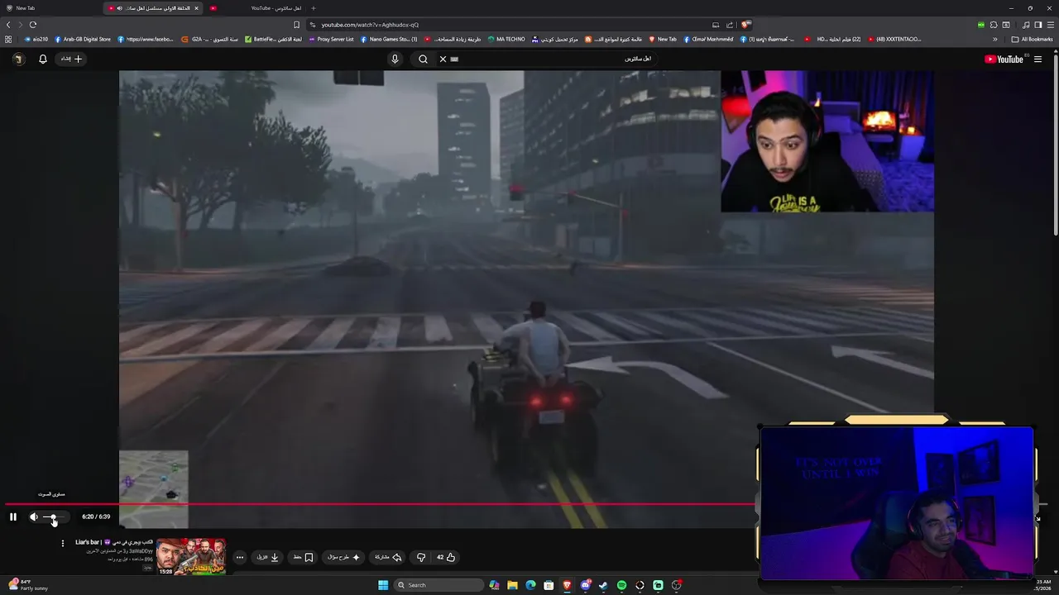Open the MA TECHNO bookmark
Screen dimensions: 1059x595
coord(506,39)
